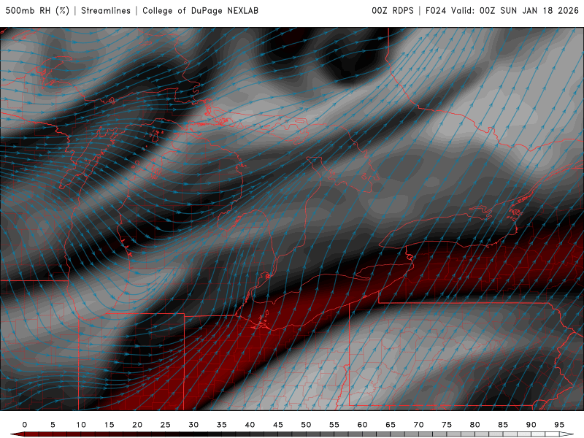
Task: Click the '95' value on the color scale
Action: (559, 425)
